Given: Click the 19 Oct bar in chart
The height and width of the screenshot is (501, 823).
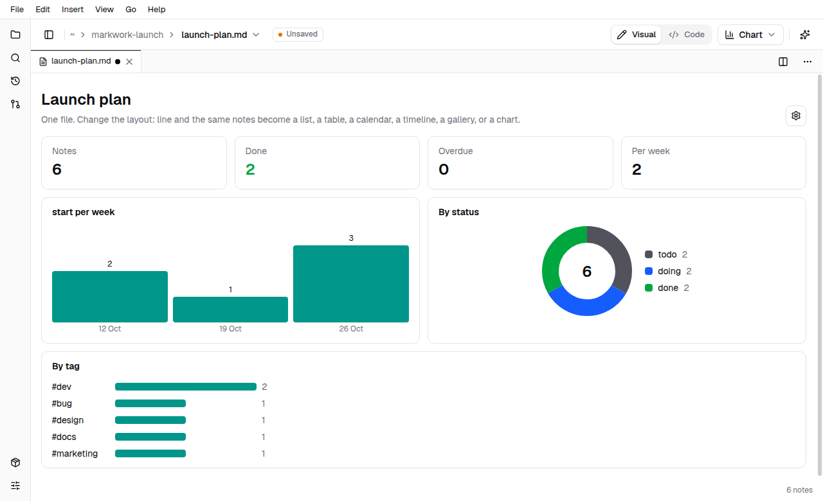Looking at the screenshot, I should 230,310.
